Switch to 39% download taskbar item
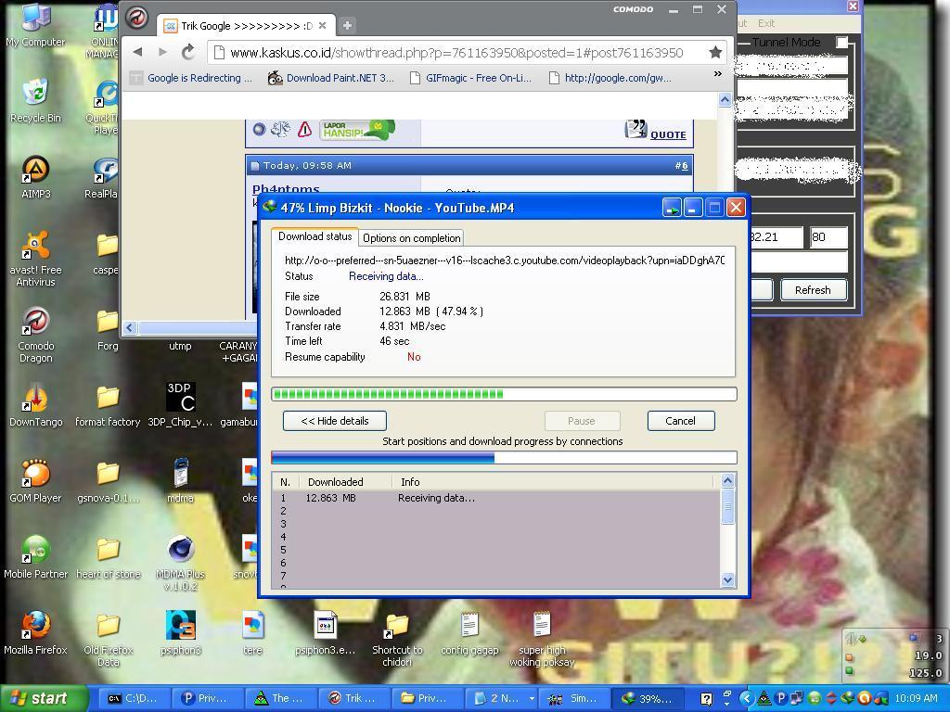This screenshot has width=950, height=712. 648,698
